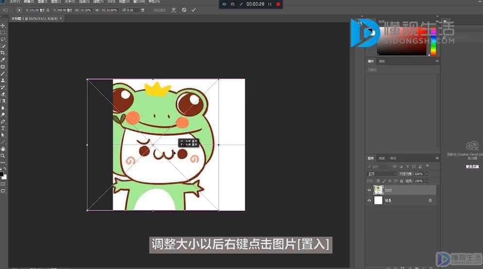Viewport: 483px width, 269px height.
Task: Select the Horizontal Type tool
Action: [x=3, y=128]
